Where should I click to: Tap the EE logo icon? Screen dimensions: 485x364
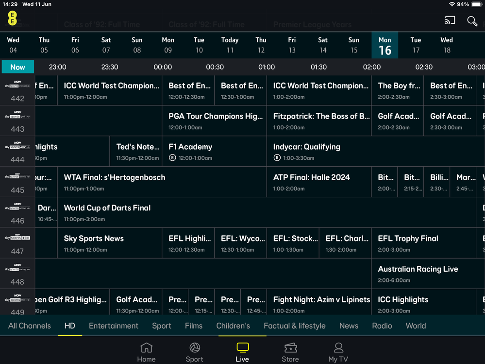pyautogui.click(x=12, y=18)
